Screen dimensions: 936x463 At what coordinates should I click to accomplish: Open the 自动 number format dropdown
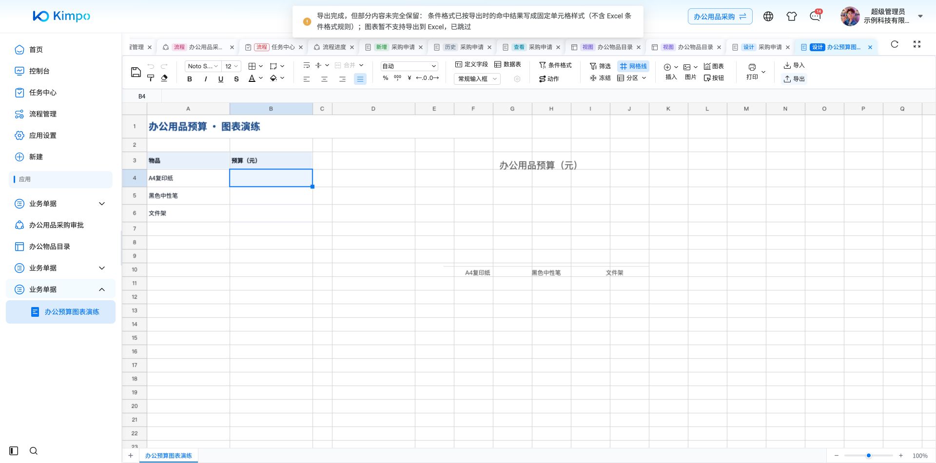(x=409, y=66)
